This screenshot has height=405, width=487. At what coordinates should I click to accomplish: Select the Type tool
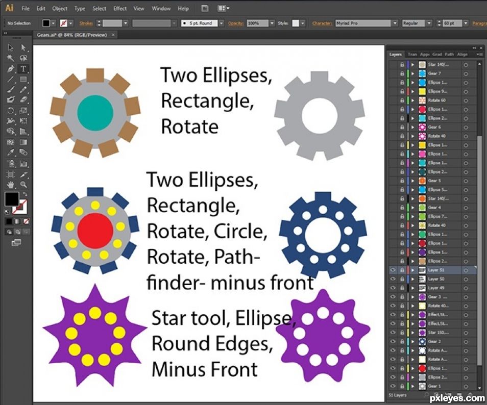23,69
